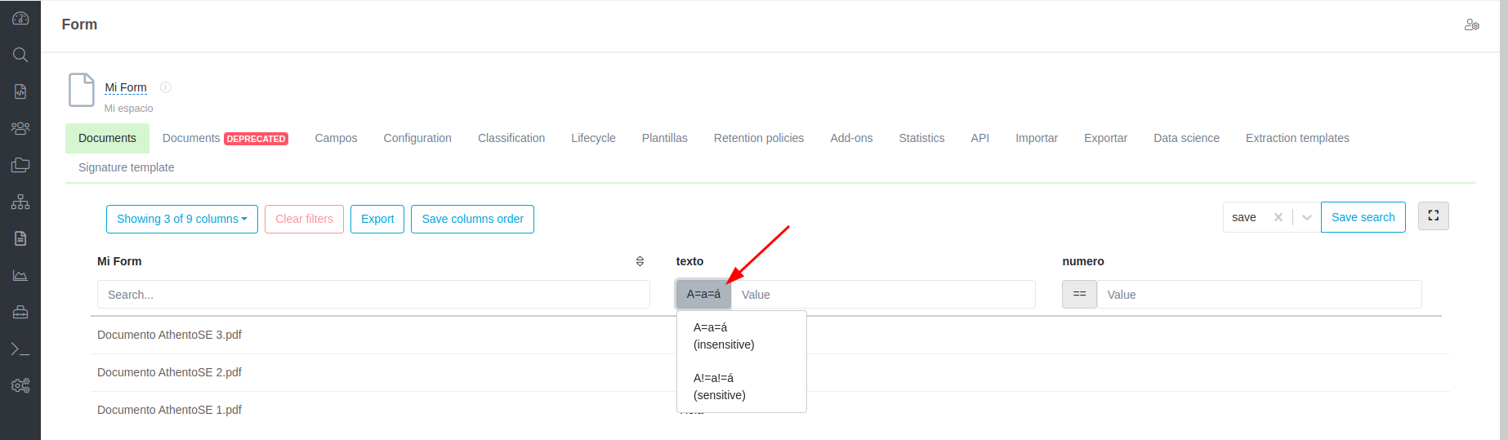Sort the Mi Form column
This screenshot has height=440, width=1508.
[x=640, y=261]
